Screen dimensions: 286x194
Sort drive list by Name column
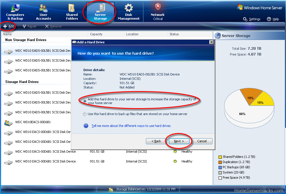coord(45,34)
